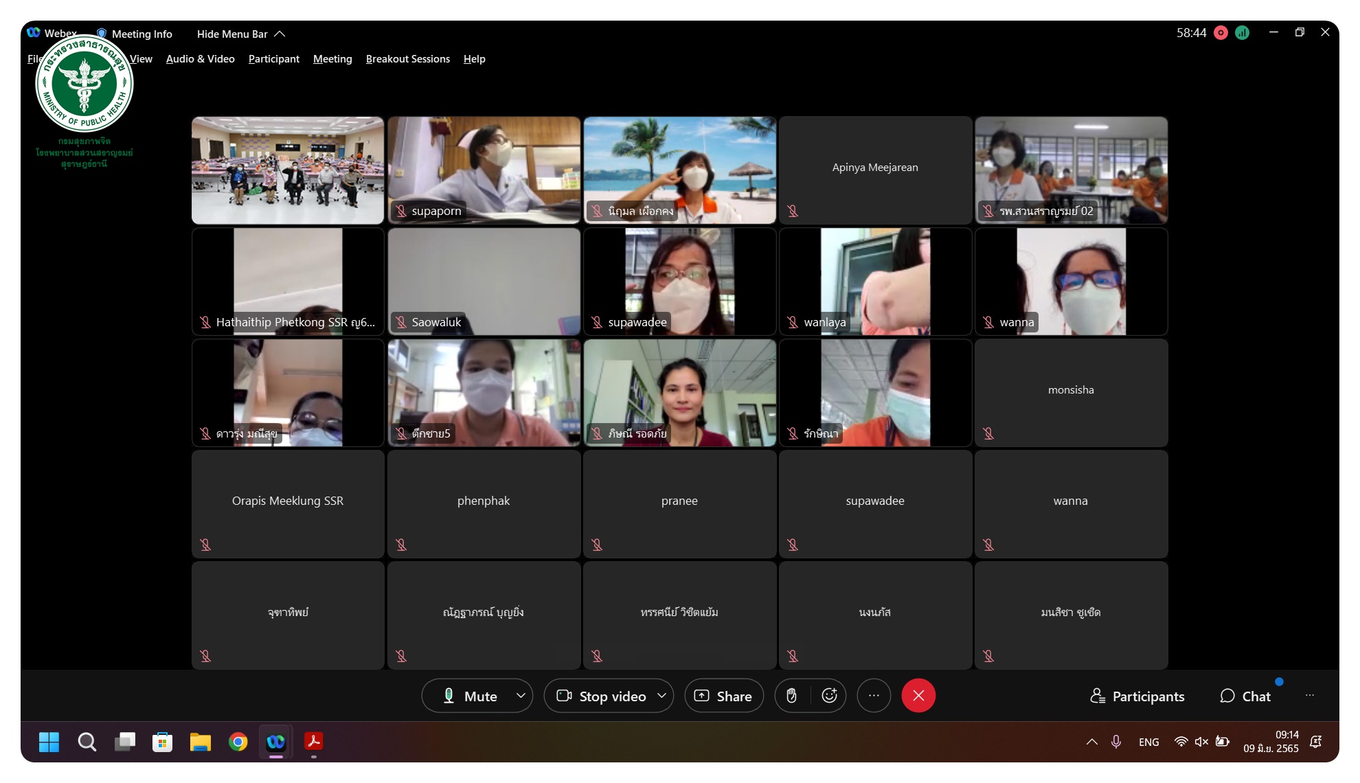
Task: Open the View menu
Action: tap(141, 59)
